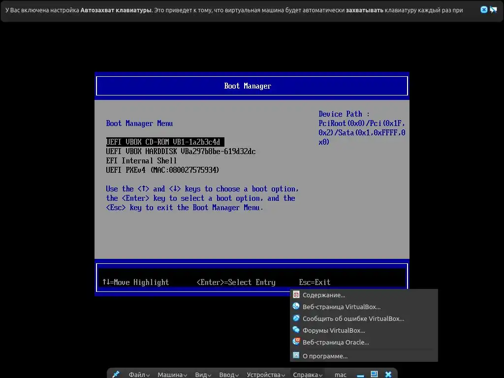Viewport: 504px width, 378px height.
Task: Choose Содержание… from the help menu
Action: pyautogui.click(x=364, y=295)
